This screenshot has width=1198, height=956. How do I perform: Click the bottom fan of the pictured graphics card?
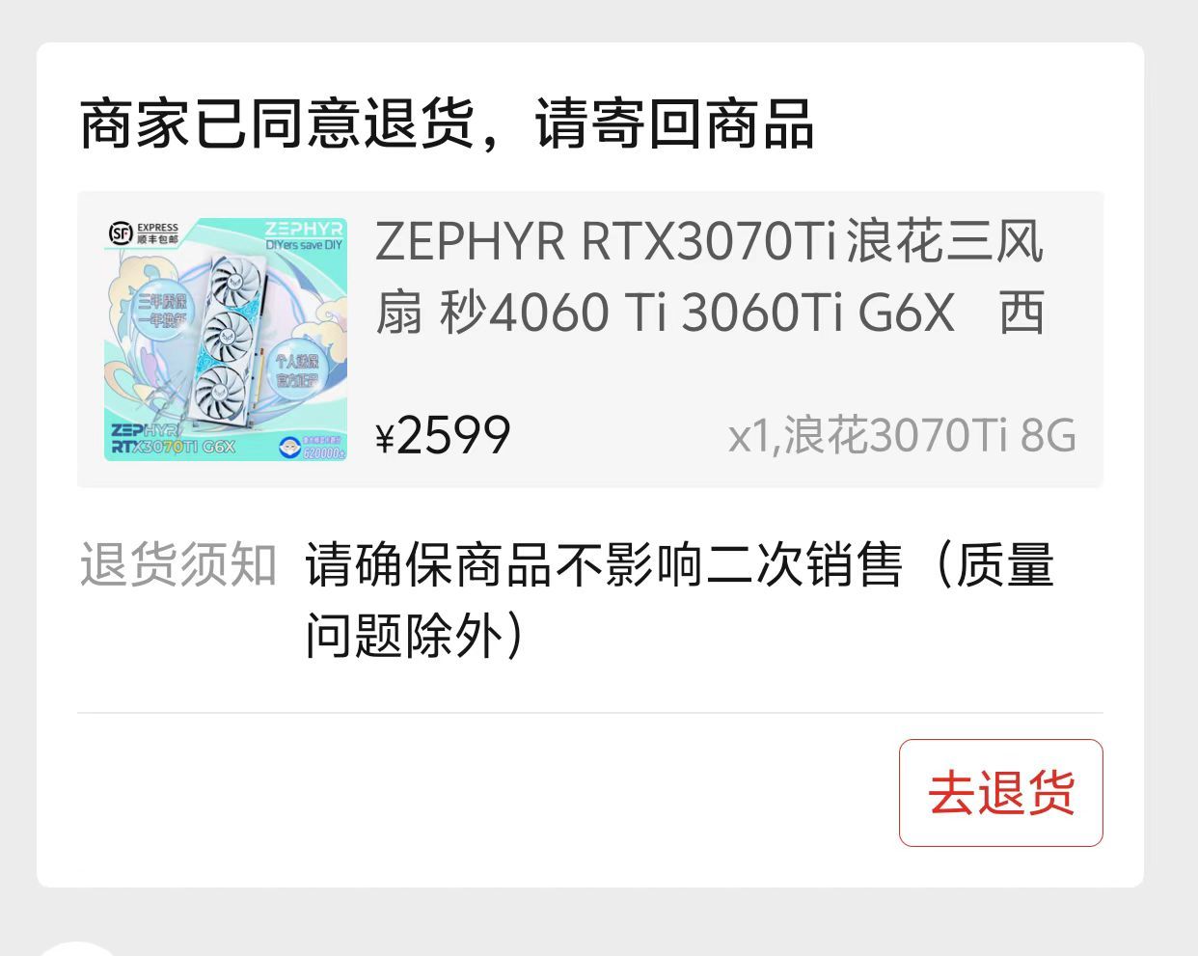coord(222,393)
